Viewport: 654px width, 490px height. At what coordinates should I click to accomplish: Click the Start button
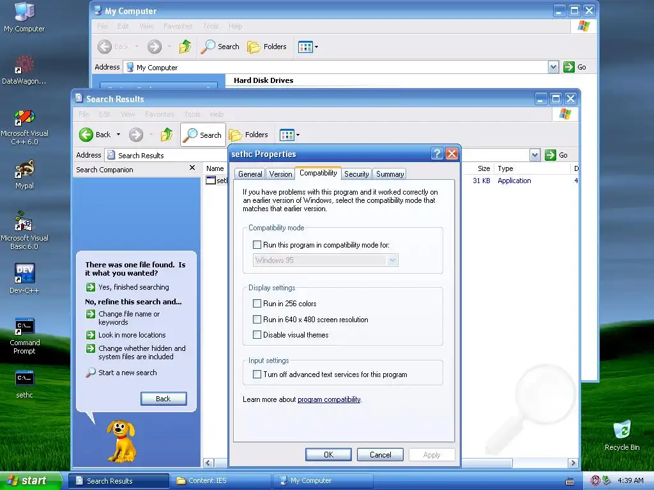point(31,481)
